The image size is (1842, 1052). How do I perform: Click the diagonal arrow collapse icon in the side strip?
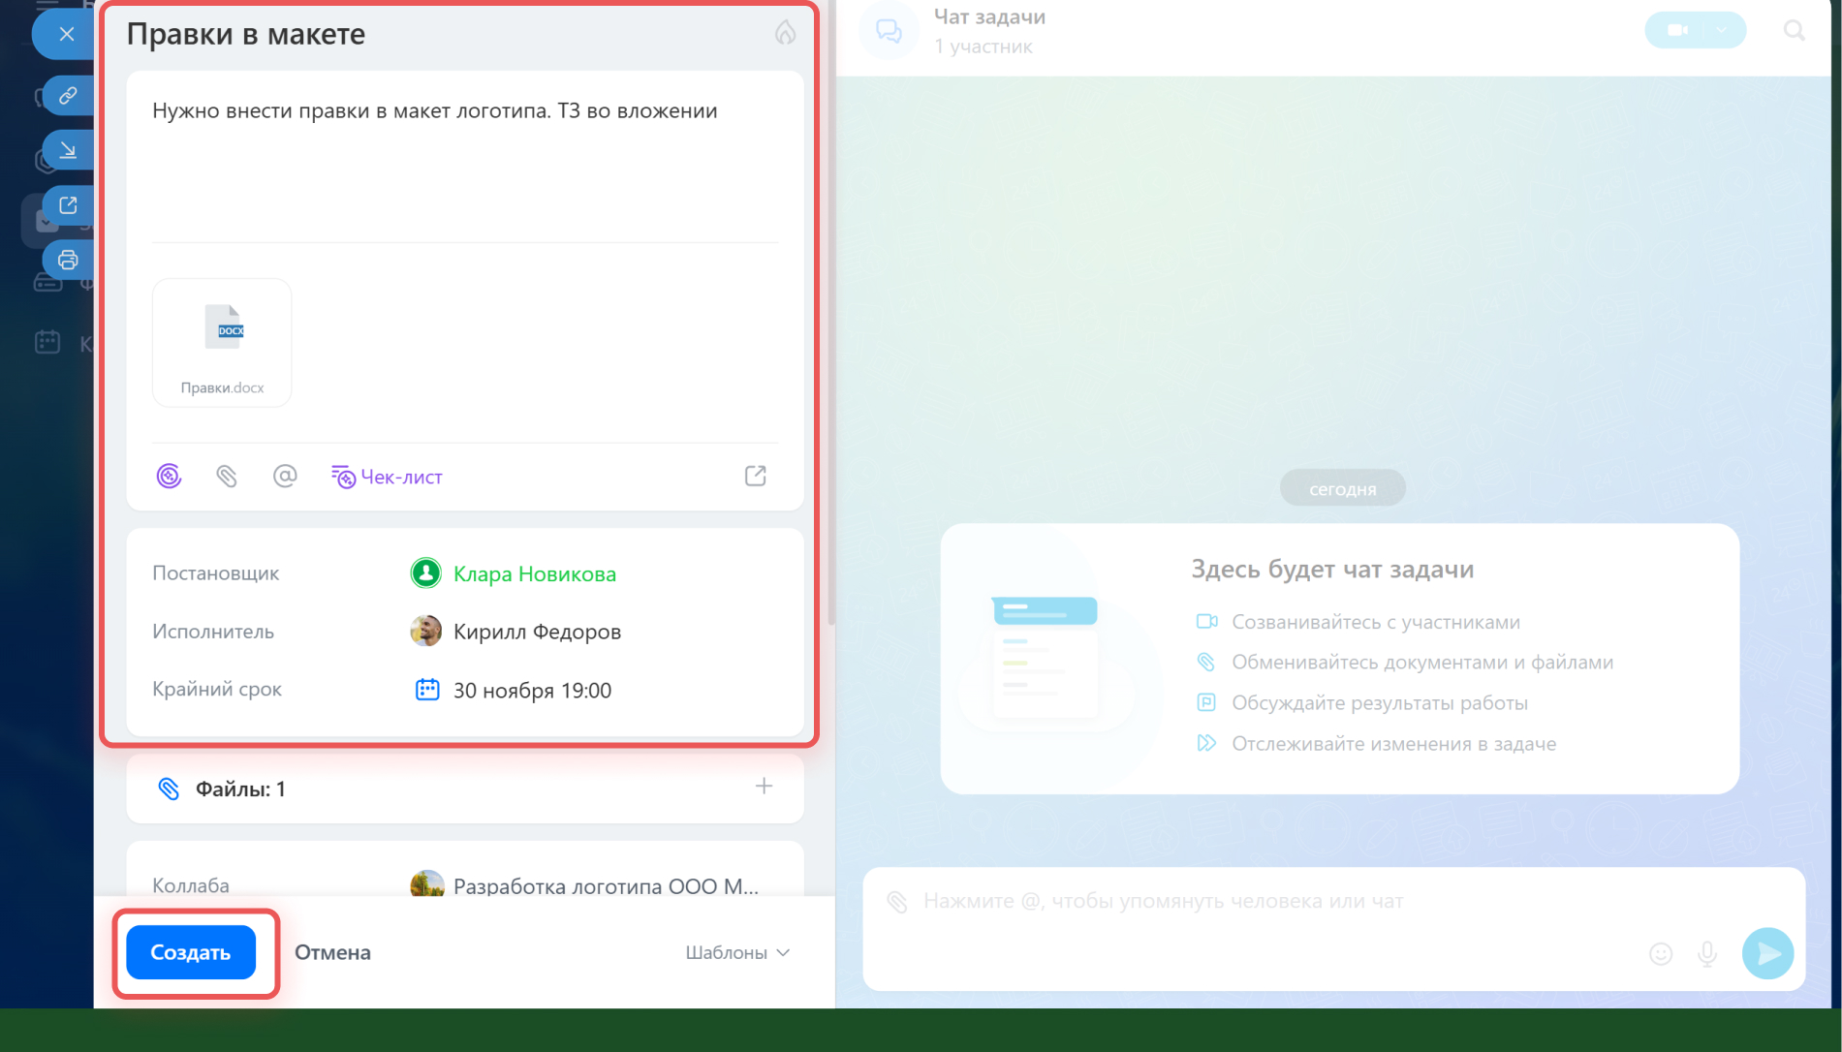68,150
